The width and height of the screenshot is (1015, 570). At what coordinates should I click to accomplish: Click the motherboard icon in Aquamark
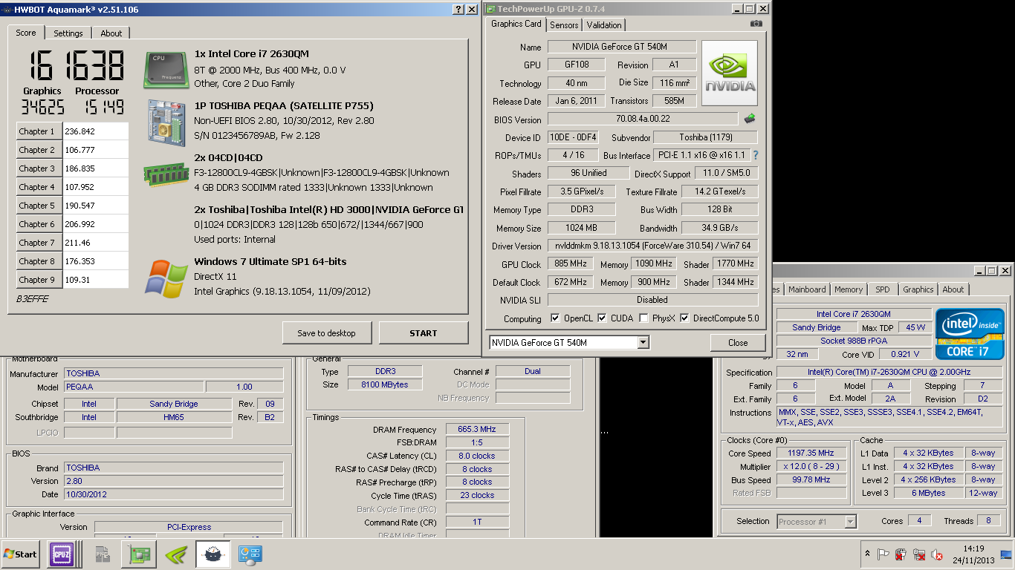pos(167,122)
